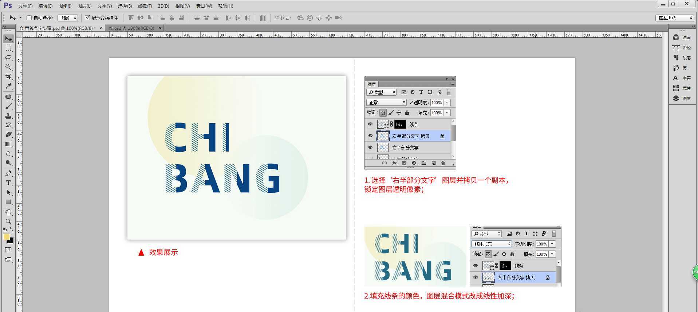Pick the Eyedropper tool
698x312 pixels.
coord(8,86)
